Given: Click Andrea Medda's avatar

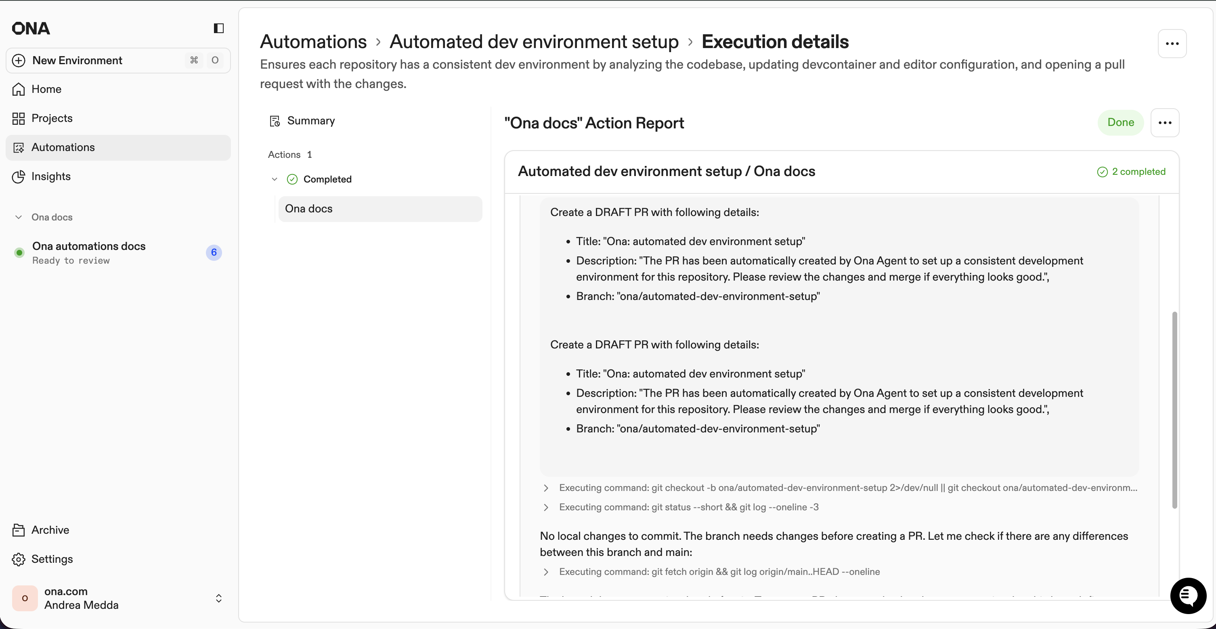Looking at the screenshot, I should click(x=24, y=598).
